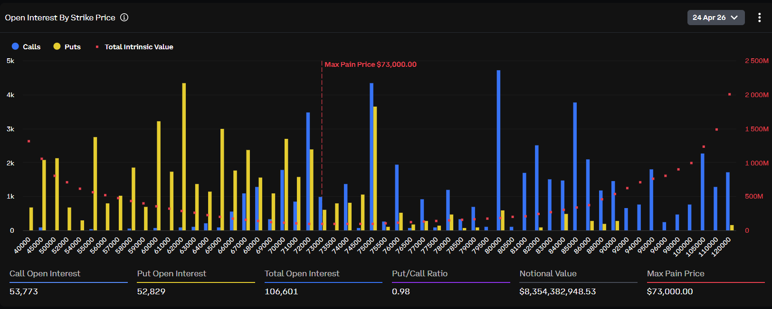Click the Max Pain Price $73,000.00 label
Image resolution: width=772 pixels, height=309 pixels.
click(x=370, y=64)
